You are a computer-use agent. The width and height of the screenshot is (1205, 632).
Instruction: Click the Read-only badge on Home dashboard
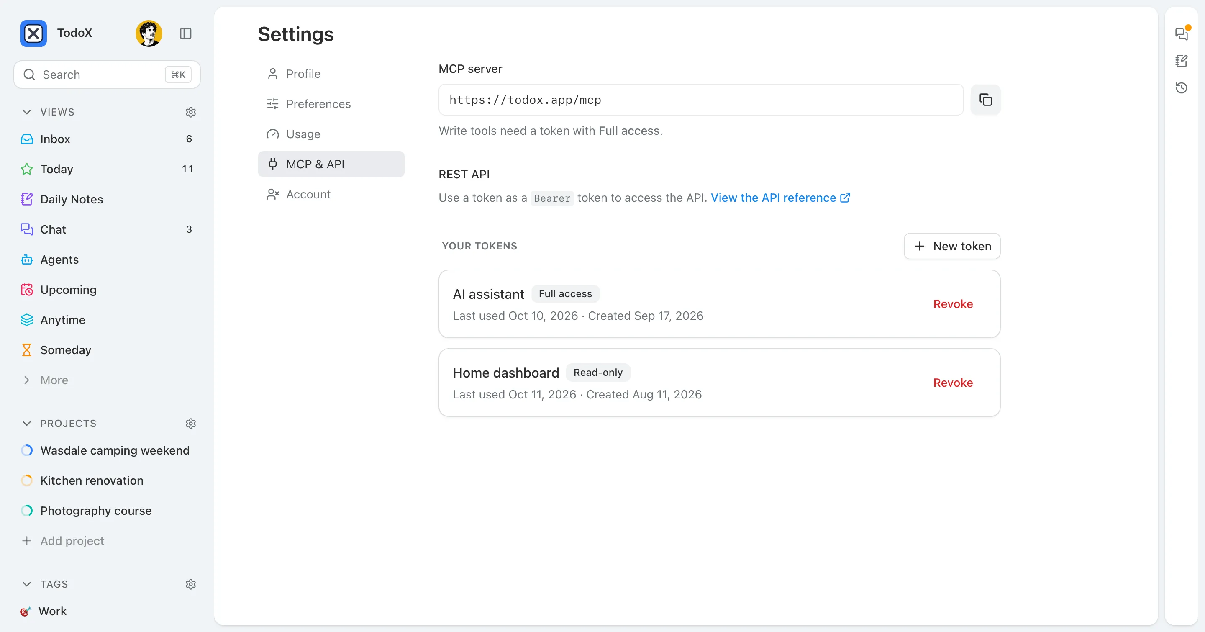598,373
